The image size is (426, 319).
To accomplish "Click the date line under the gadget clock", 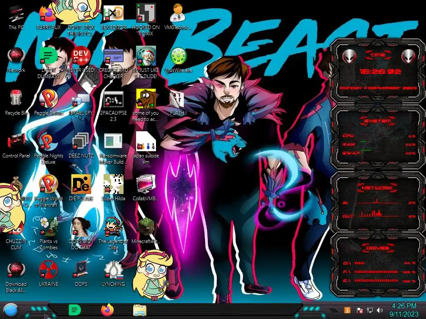I will point(378,88).
